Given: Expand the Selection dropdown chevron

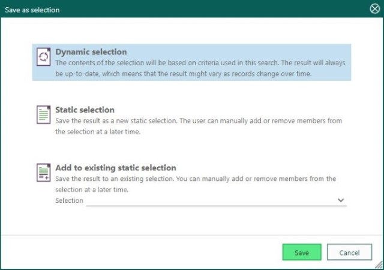Looking at the screenshot, I should pos(341,200).
